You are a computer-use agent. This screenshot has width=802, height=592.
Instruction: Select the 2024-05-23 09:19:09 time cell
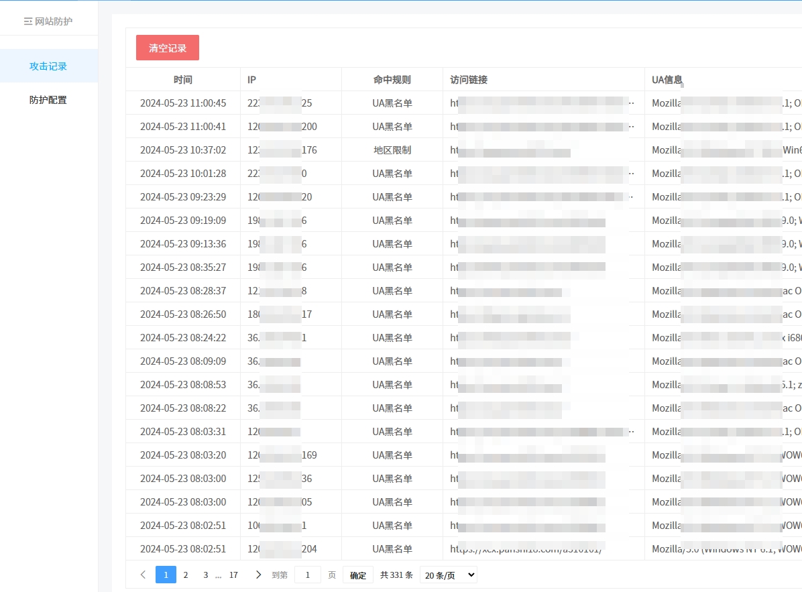[183, 221]
